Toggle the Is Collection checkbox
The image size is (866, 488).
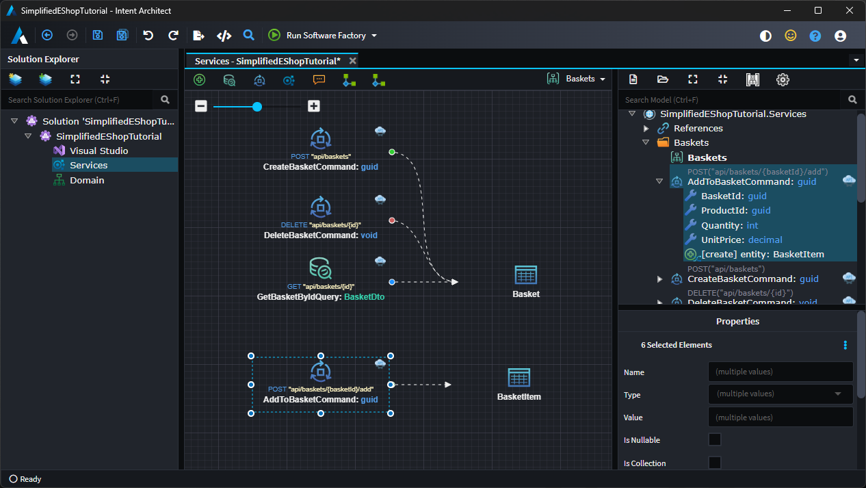point(715,463)
